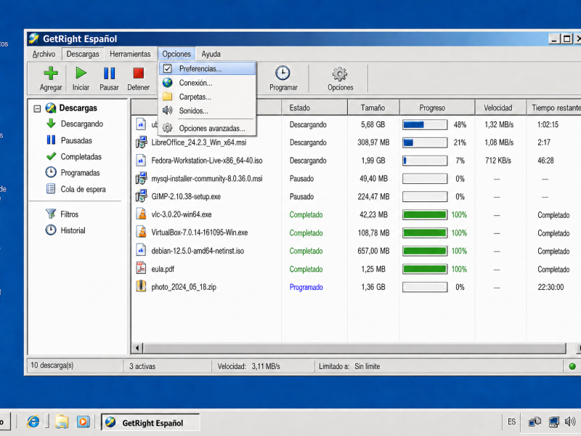The image size is (581, 436).
Task: Toggle the checked Preferencias... menu entry
Action: [208, 68]
